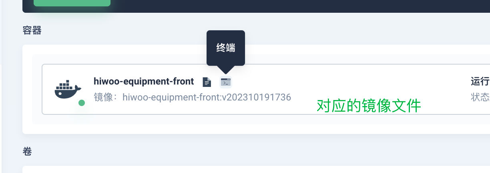View container logs via the document icon
The width and height of the screenshot is (490, 173).
click(207, 82)
